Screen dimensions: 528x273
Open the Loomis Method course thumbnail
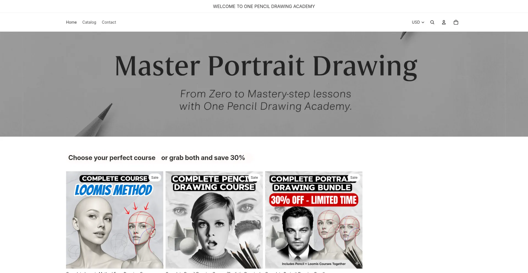point(115,220)
